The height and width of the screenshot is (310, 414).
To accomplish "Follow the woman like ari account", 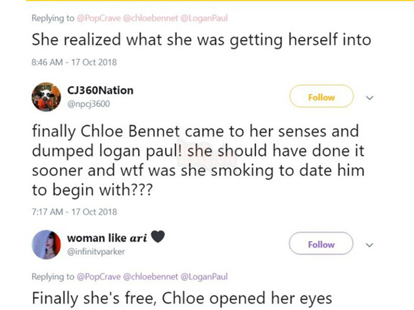I will (321, 244).
